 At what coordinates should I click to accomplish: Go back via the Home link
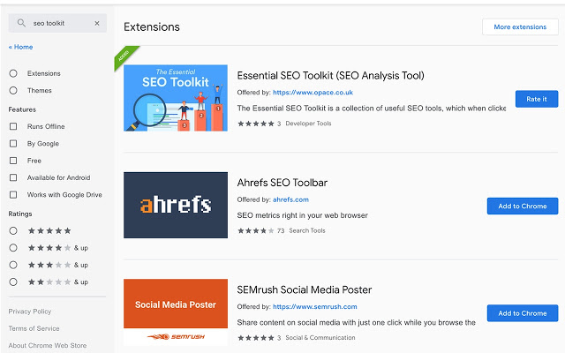tap(21, 47)
